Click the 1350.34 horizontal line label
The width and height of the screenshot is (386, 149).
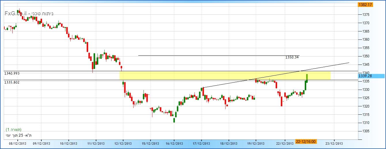pyautogui.click(x=292, y=57)
